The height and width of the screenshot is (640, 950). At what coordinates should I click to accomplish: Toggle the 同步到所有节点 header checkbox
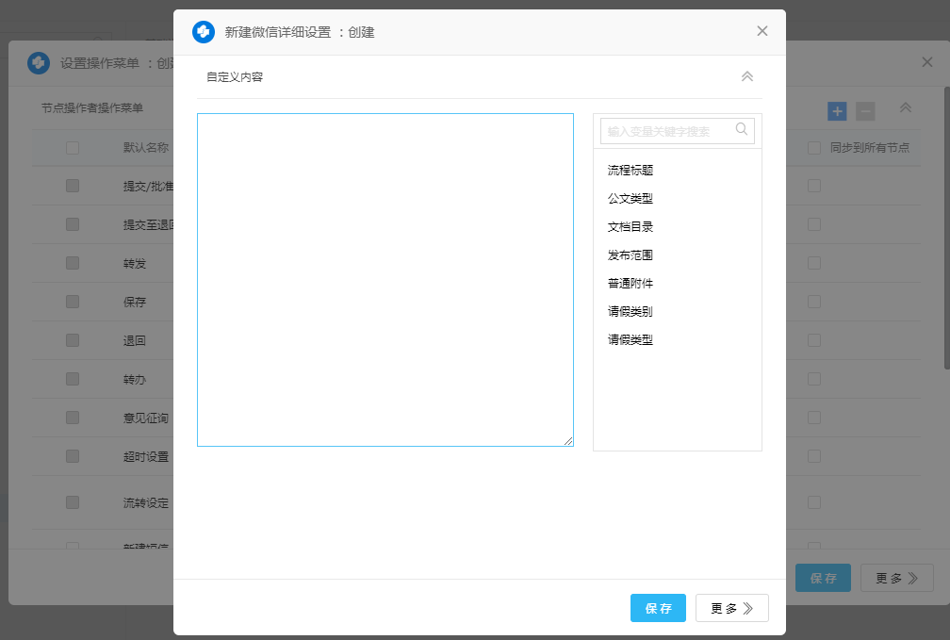813,148
